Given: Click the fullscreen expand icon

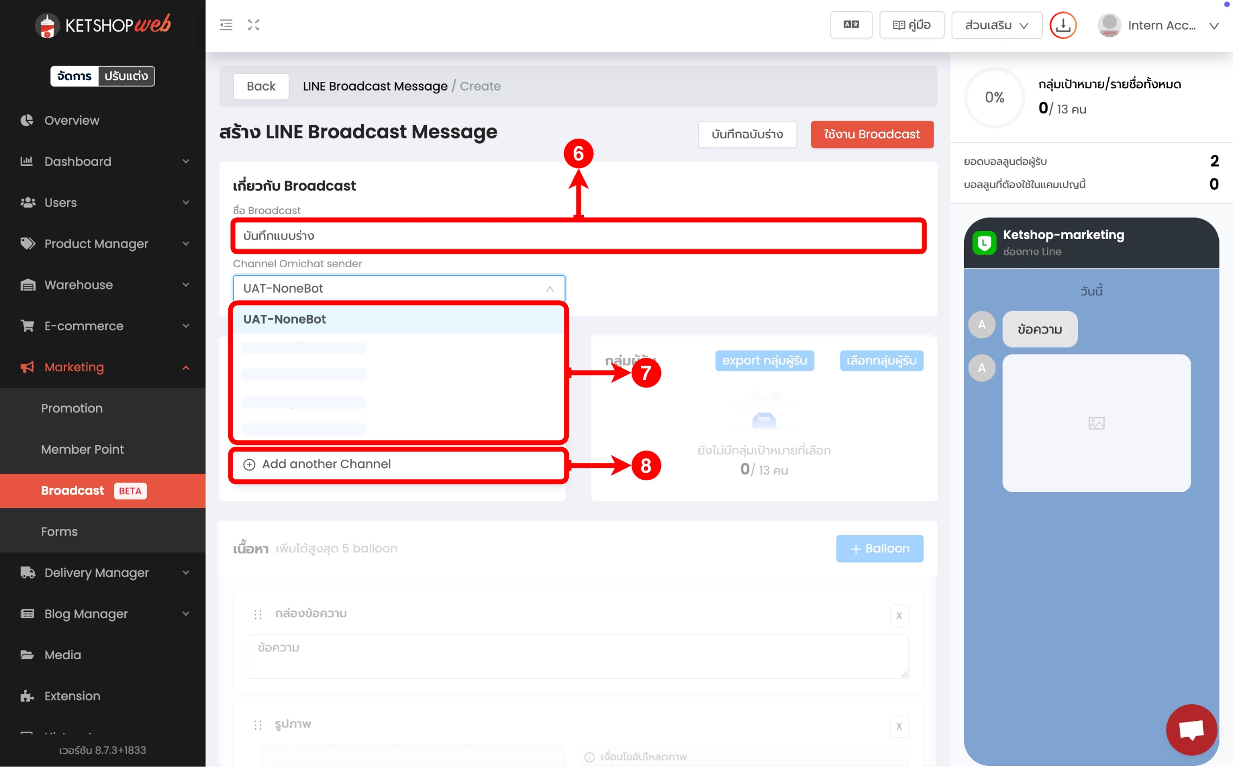Looking at the screenshot, I should pos(253,25).
